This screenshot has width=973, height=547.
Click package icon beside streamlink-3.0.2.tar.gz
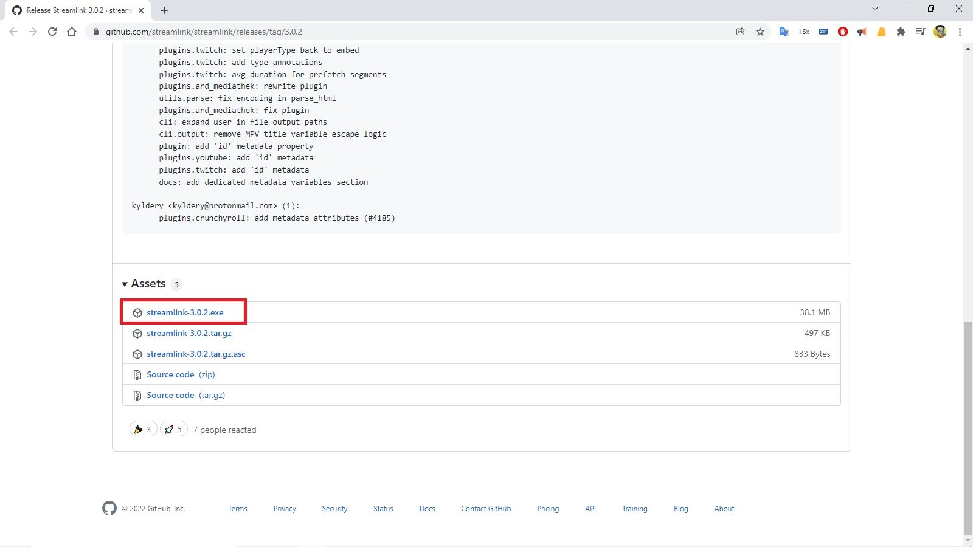[137, 334]
